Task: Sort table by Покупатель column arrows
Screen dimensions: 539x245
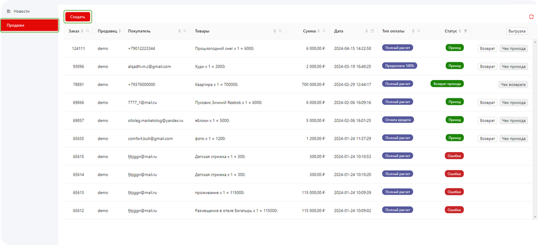Action: coord(179,31)
